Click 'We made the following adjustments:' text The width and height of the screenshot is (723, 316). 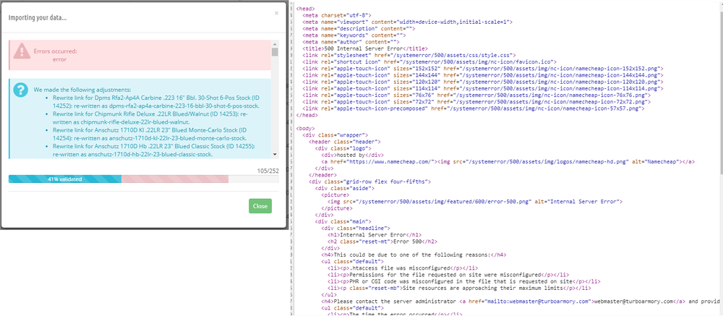coord(82,90)
